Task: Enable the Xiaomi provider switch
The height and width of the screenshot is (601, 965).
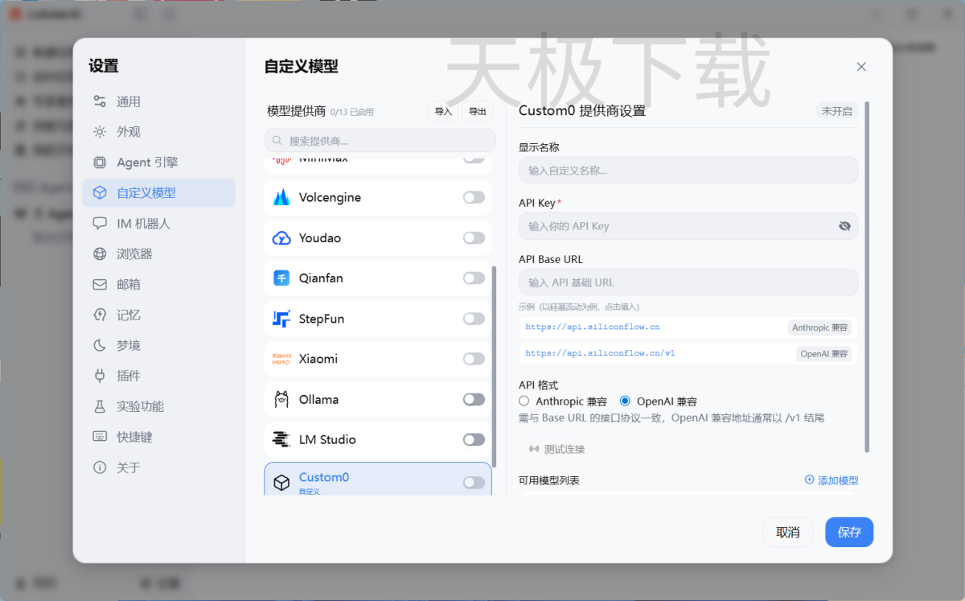Action: pyautogui.click(x=474, y=359)
